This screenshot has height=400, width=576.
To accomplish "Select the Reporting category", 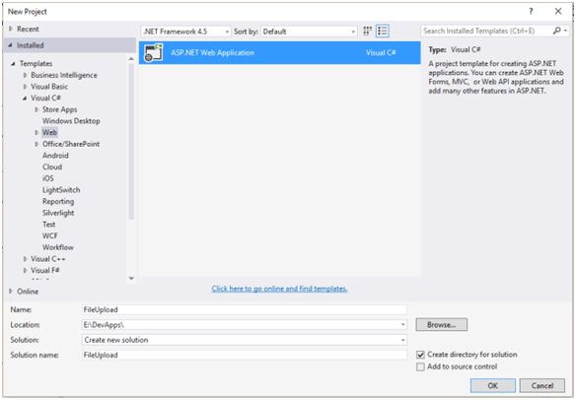I will pyautogui.click(x=58, y=201).
